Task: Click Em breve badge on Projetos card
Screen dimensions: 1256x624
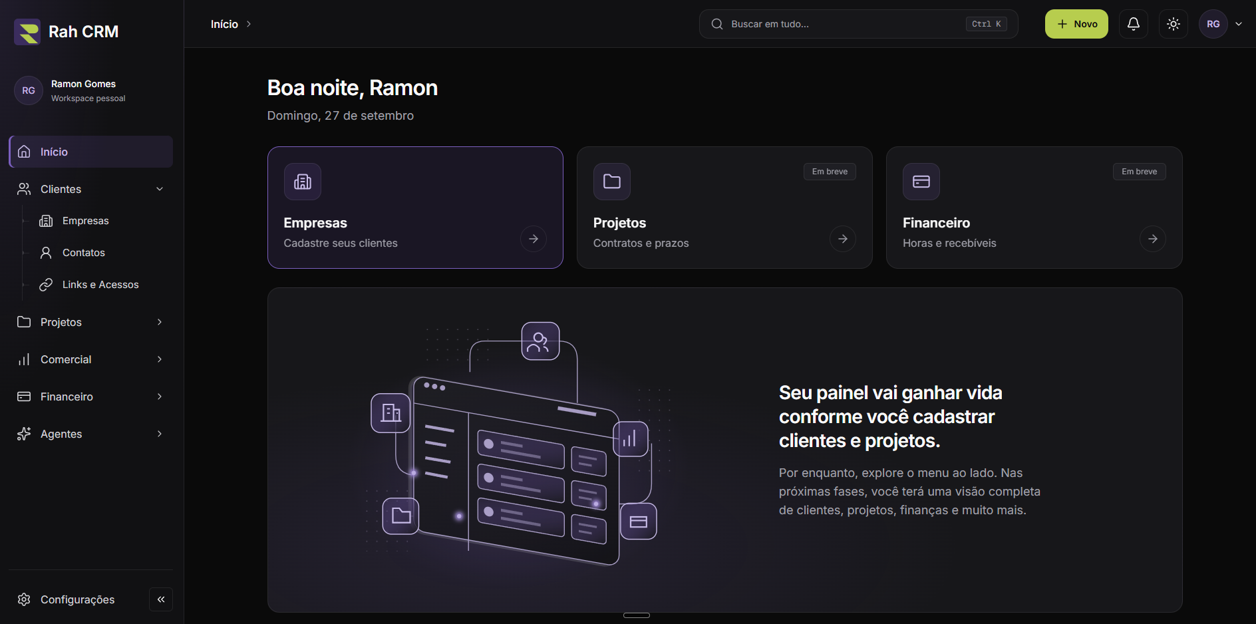Action: [x=830, y=172]
